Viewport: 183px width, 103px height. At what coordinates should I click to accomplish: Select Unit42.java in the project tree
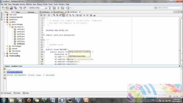coord(21,29)
